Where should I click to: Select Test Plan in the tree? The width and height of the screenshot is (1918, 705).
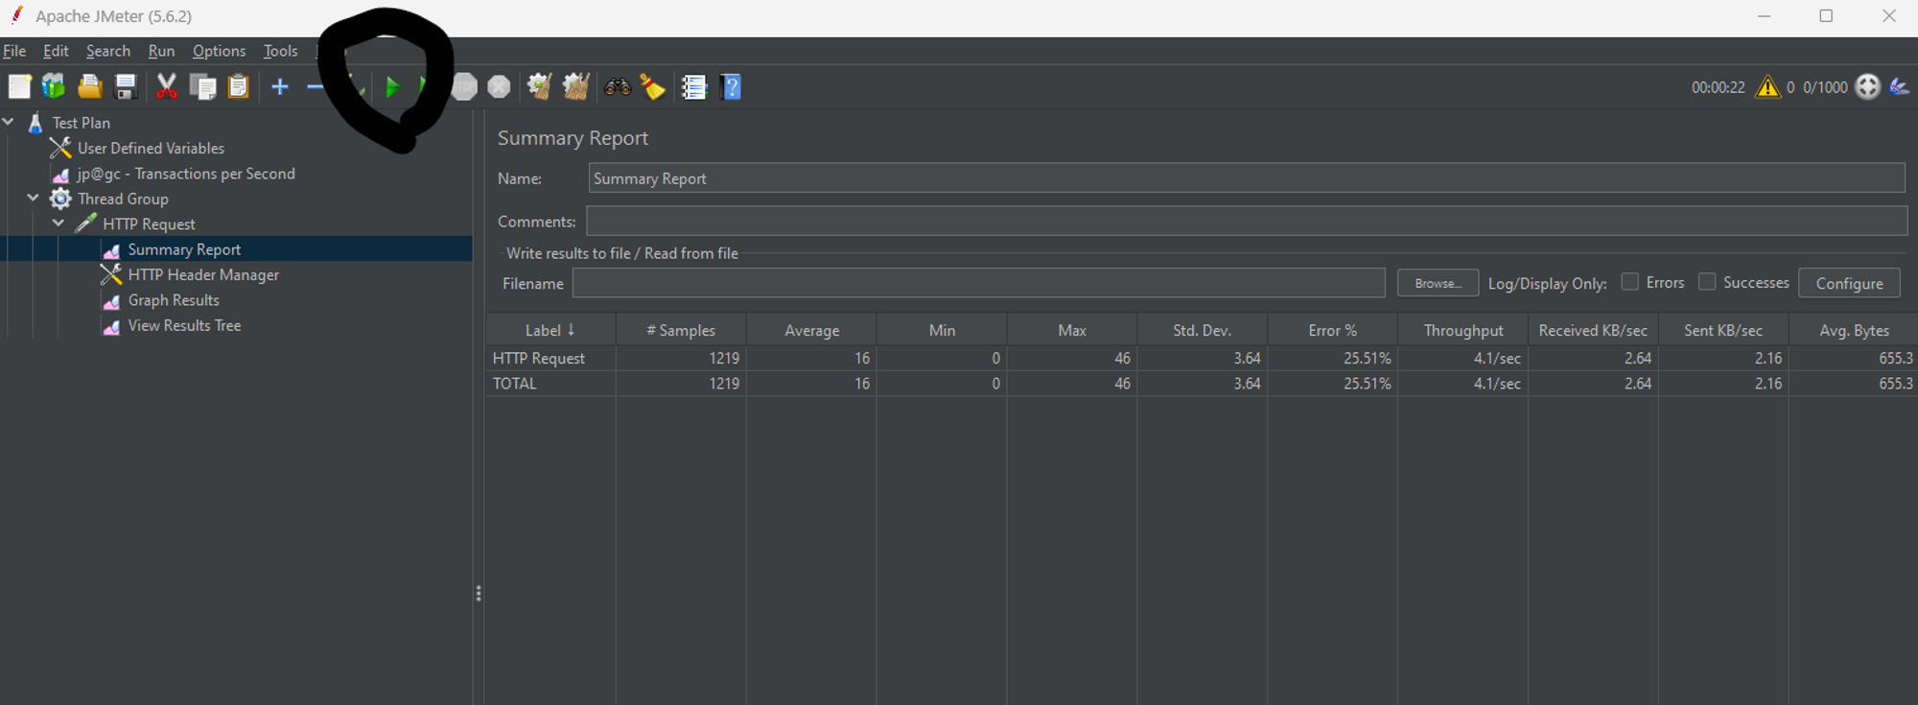coord(82,123)
